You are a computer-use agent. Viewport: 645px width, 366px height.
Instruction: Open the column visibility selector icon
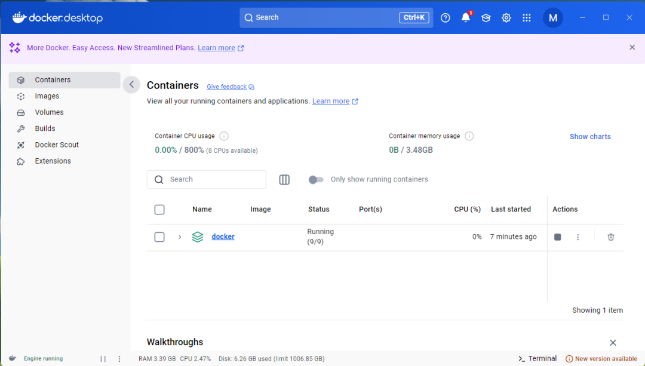click(x=284, y=179)
